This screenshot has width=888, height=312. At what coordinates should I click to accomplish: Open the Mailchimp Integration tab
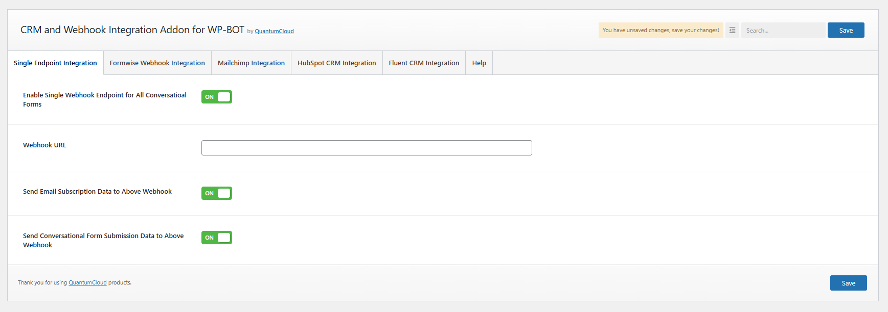coord(251,63)
